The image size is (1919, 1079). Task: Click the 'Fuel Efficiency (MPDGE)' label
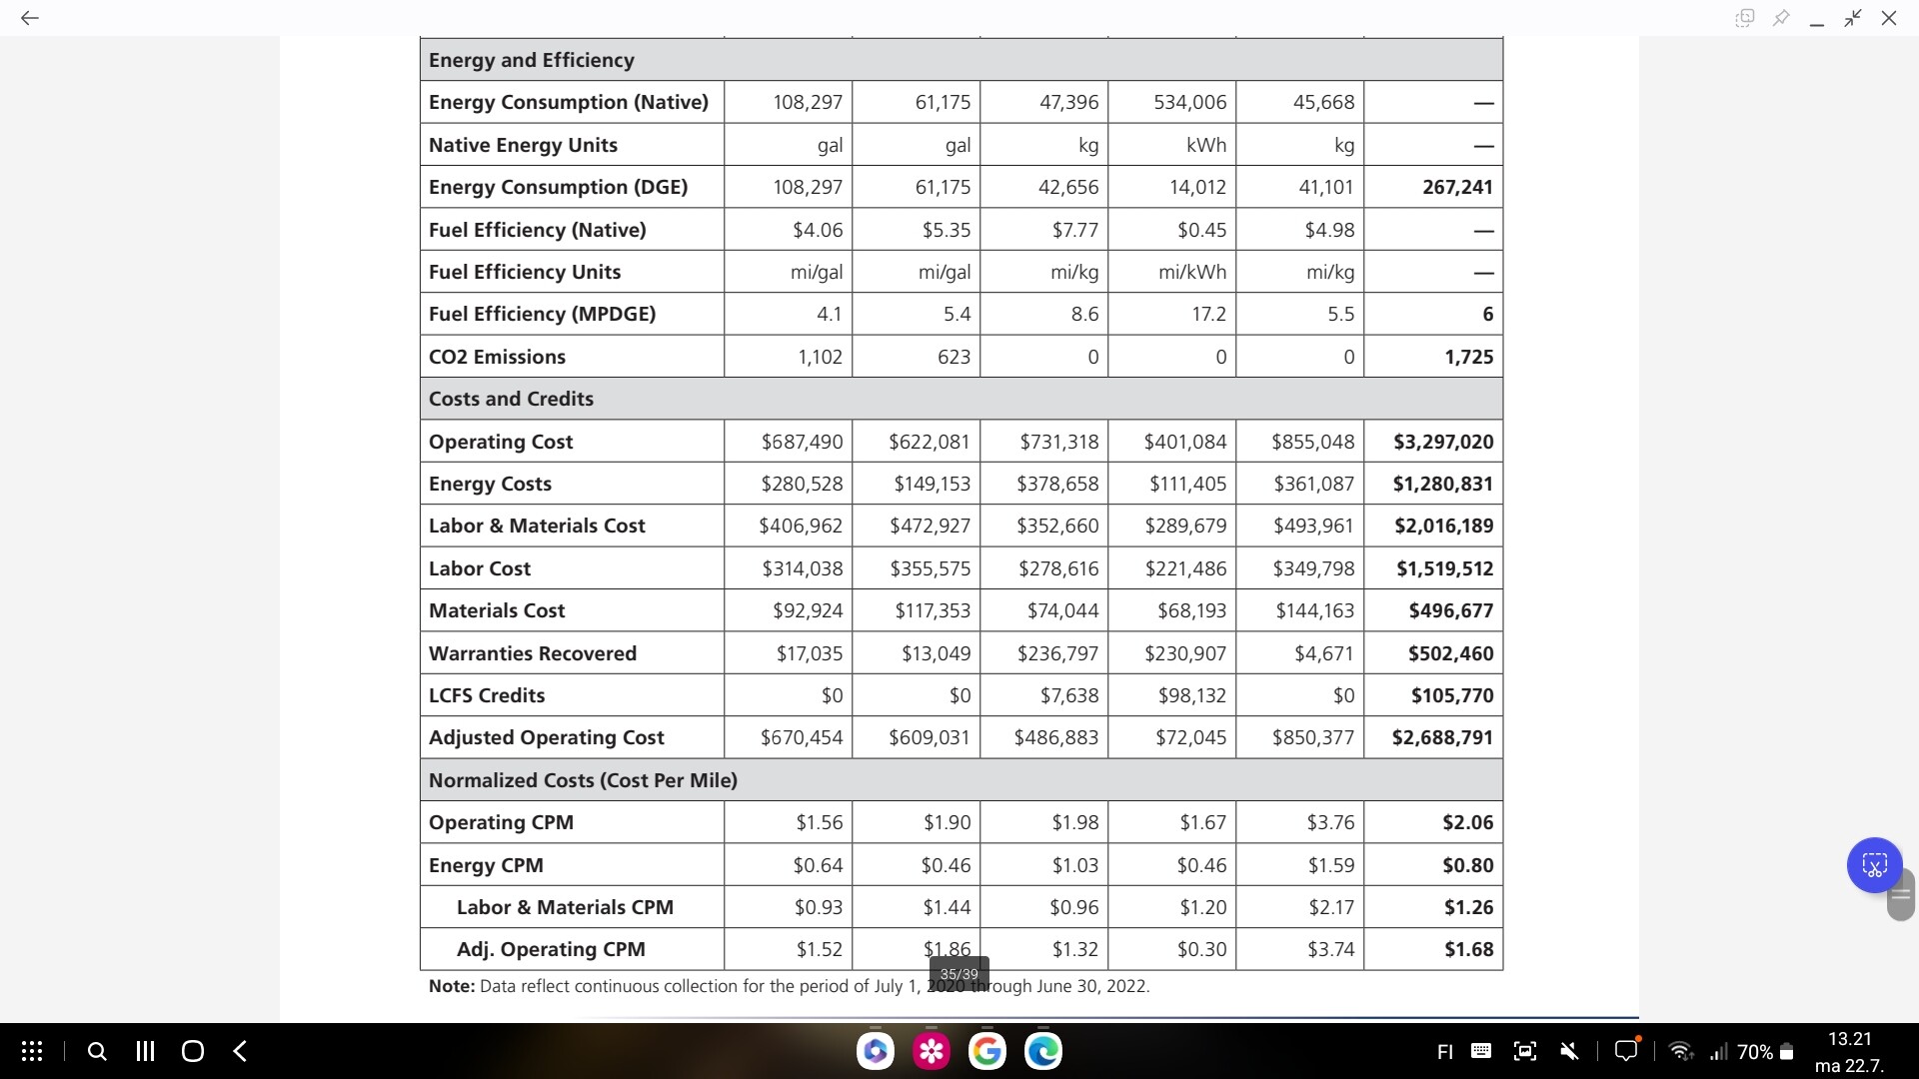[x=542, y=314]
